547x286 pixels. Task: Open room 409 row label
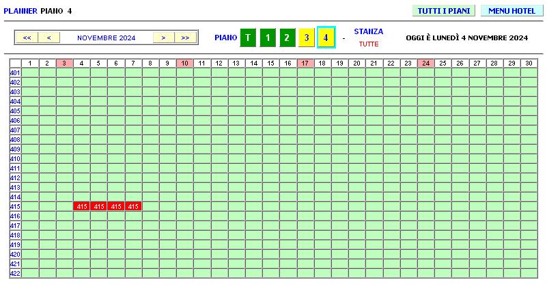point(15,149)
